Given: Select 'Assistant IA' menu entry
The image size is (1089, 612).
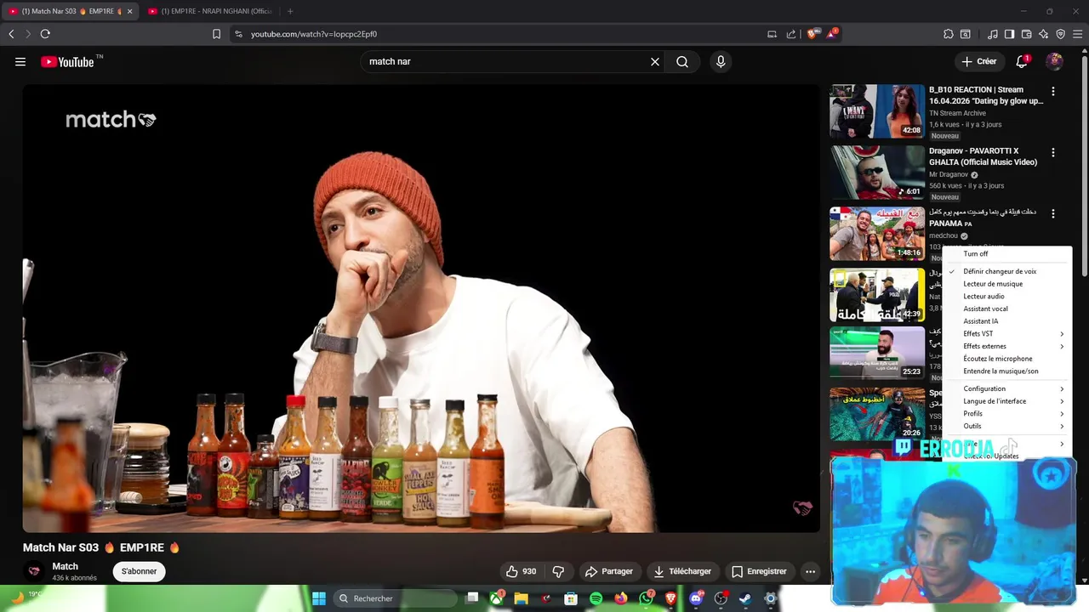Looking at the screenshot, I should pyautogui.click(x=981, y=321).
